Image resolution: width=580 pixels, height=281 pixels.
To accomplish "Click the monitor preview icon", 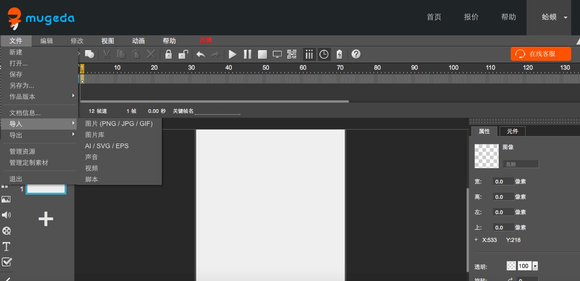I will pyautogui.click(x=277, y=54).
